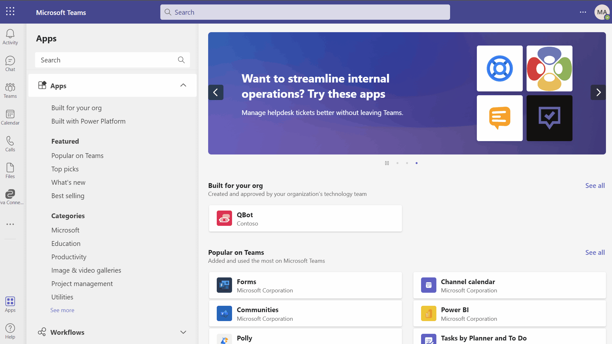The width and height of the screenshot is (612, 344).
Task: Select Project management category
Action: [82, 283]
